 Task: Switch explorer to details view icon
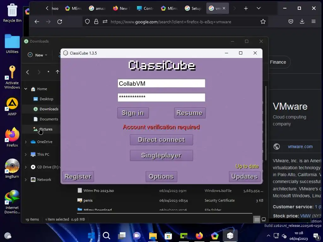(x=257, y=219)
